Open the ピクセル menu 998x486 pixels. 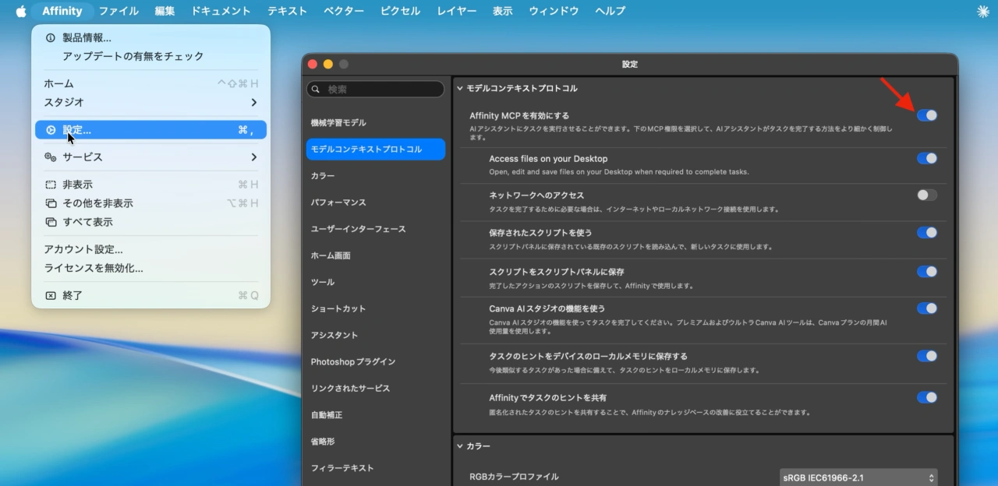(x=400, y=11)
